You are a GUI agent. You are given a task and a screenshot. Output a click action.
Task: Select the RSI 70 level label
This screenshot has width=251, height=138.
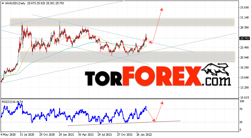[241, 109]
